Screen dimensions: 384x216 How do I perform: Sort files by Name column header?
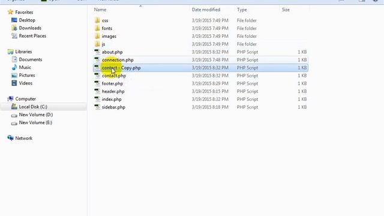point(100,10)
